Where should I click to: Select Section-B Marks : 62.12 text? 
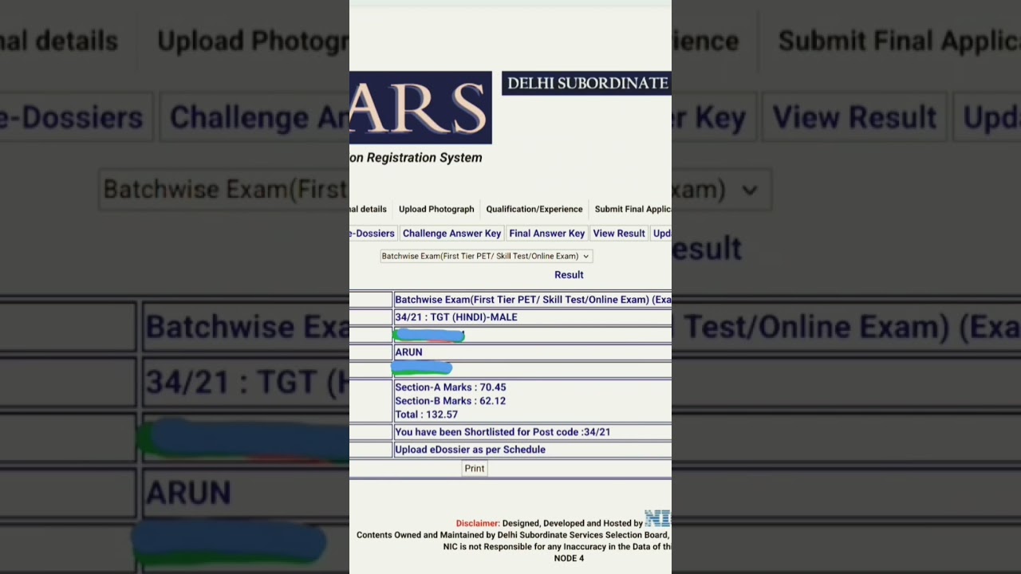(x=451, y=401)
